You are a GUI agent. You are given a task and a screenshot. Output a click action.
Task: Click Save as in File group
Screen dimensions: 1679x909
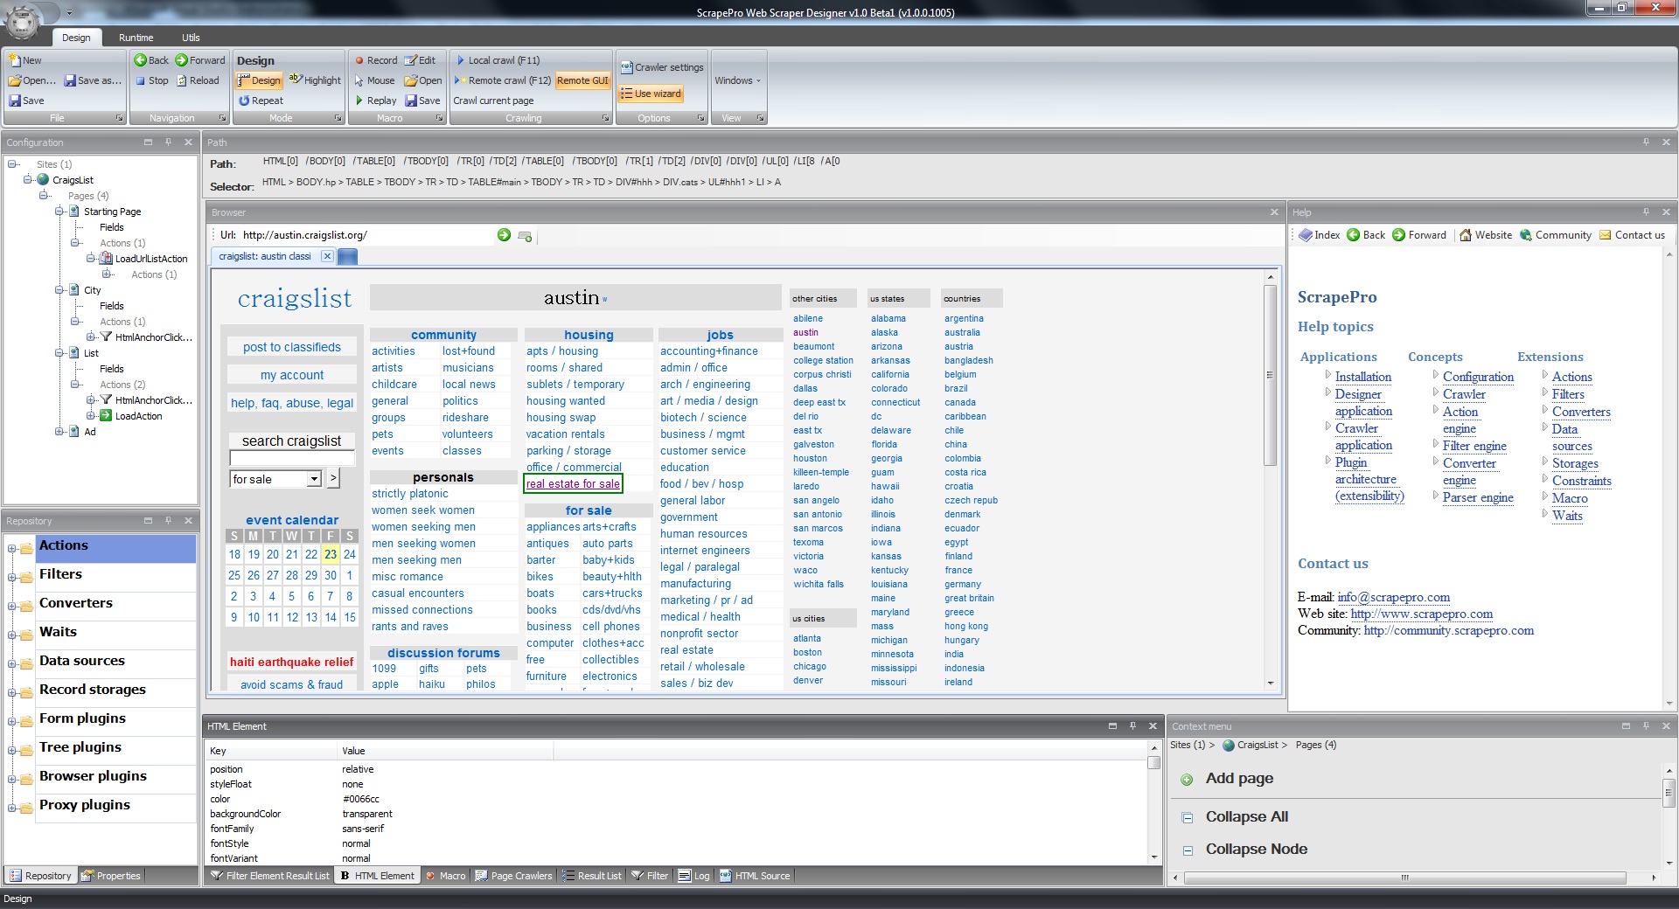[93, 80]
